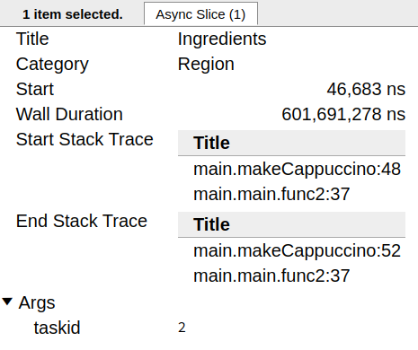The width and height of the screenshot is (418, 350).
Task: Select the start time 46,683 ns
Action: click(x=366, y=89)
